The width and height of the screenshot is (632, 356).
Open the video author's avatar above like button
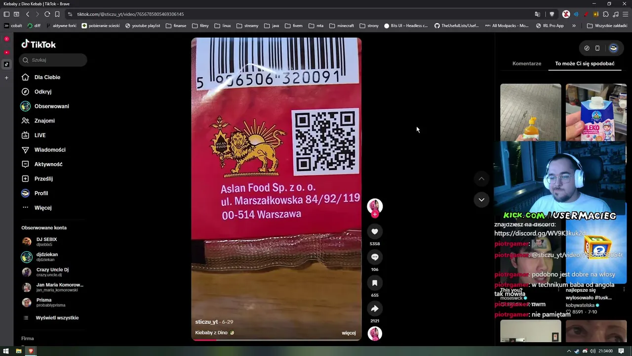point(375,205)
